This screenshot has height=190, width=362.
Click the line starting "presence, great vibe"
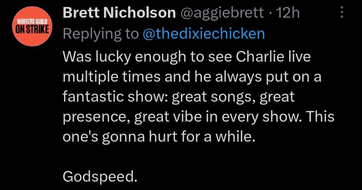coord(198,117)
